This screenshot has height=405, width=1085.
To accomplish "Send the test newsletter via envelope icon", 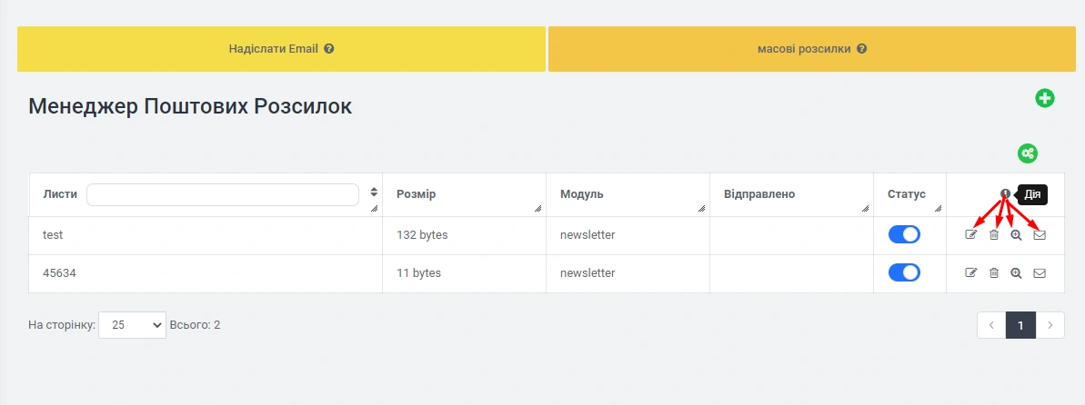I will [1040, 235].
